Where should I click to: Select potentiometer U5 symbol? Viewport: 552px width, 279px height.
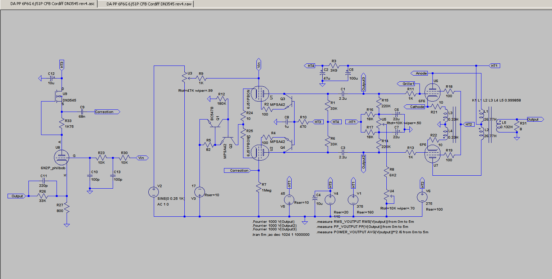point(380,124)
